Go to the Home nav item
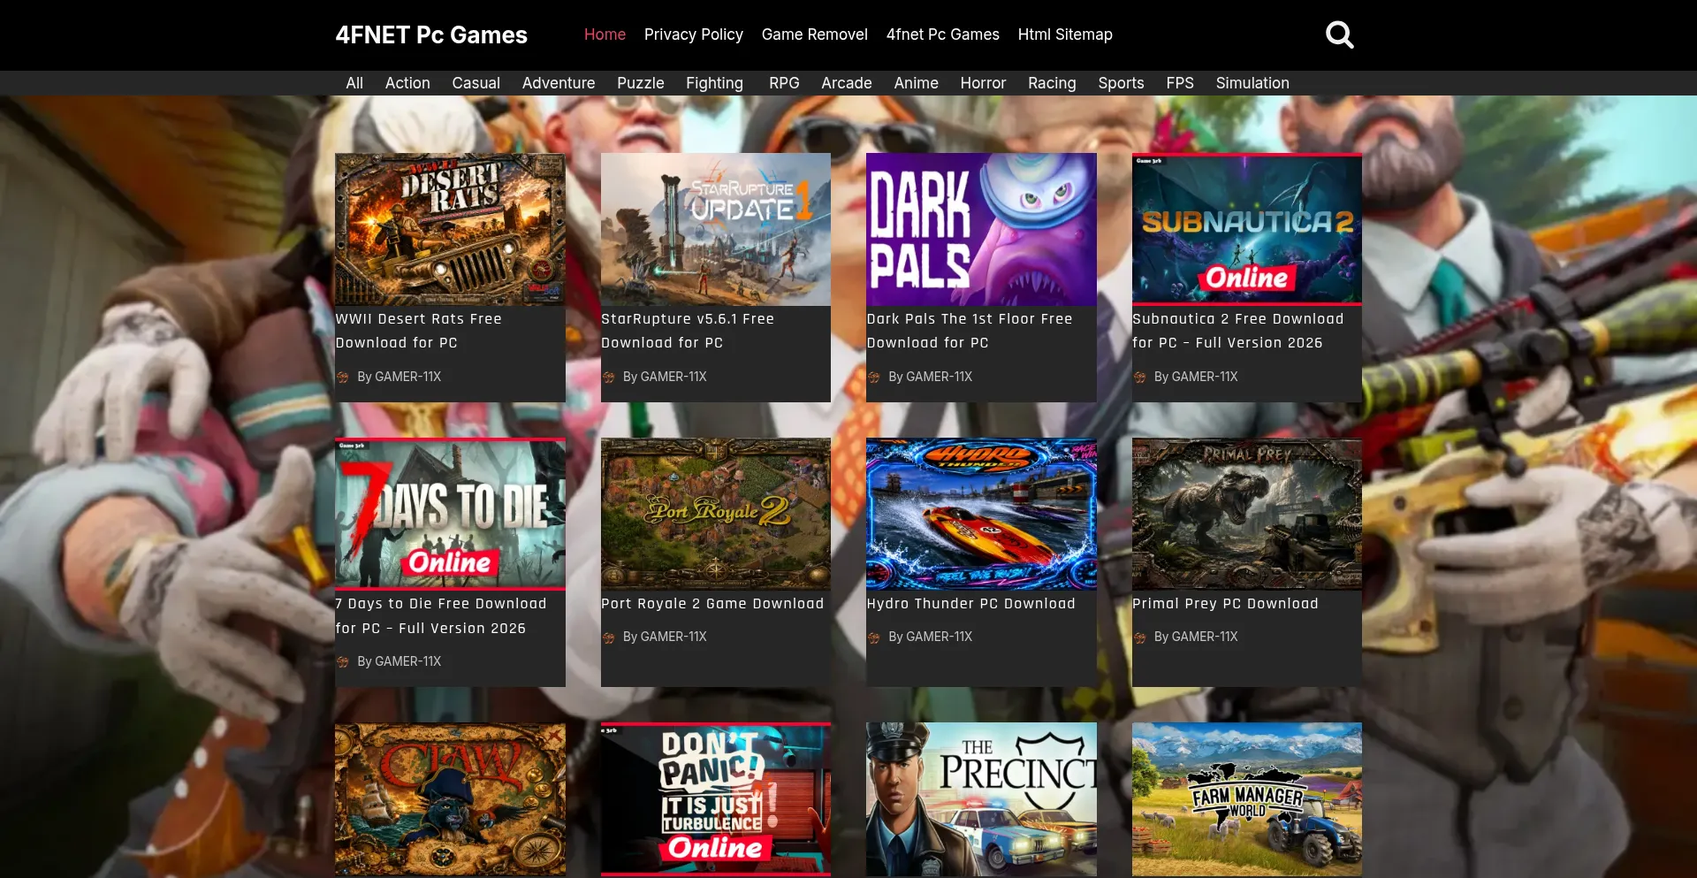Viewport: 1697px width, 878px height. pyautogui.click(x=605, y=34)
